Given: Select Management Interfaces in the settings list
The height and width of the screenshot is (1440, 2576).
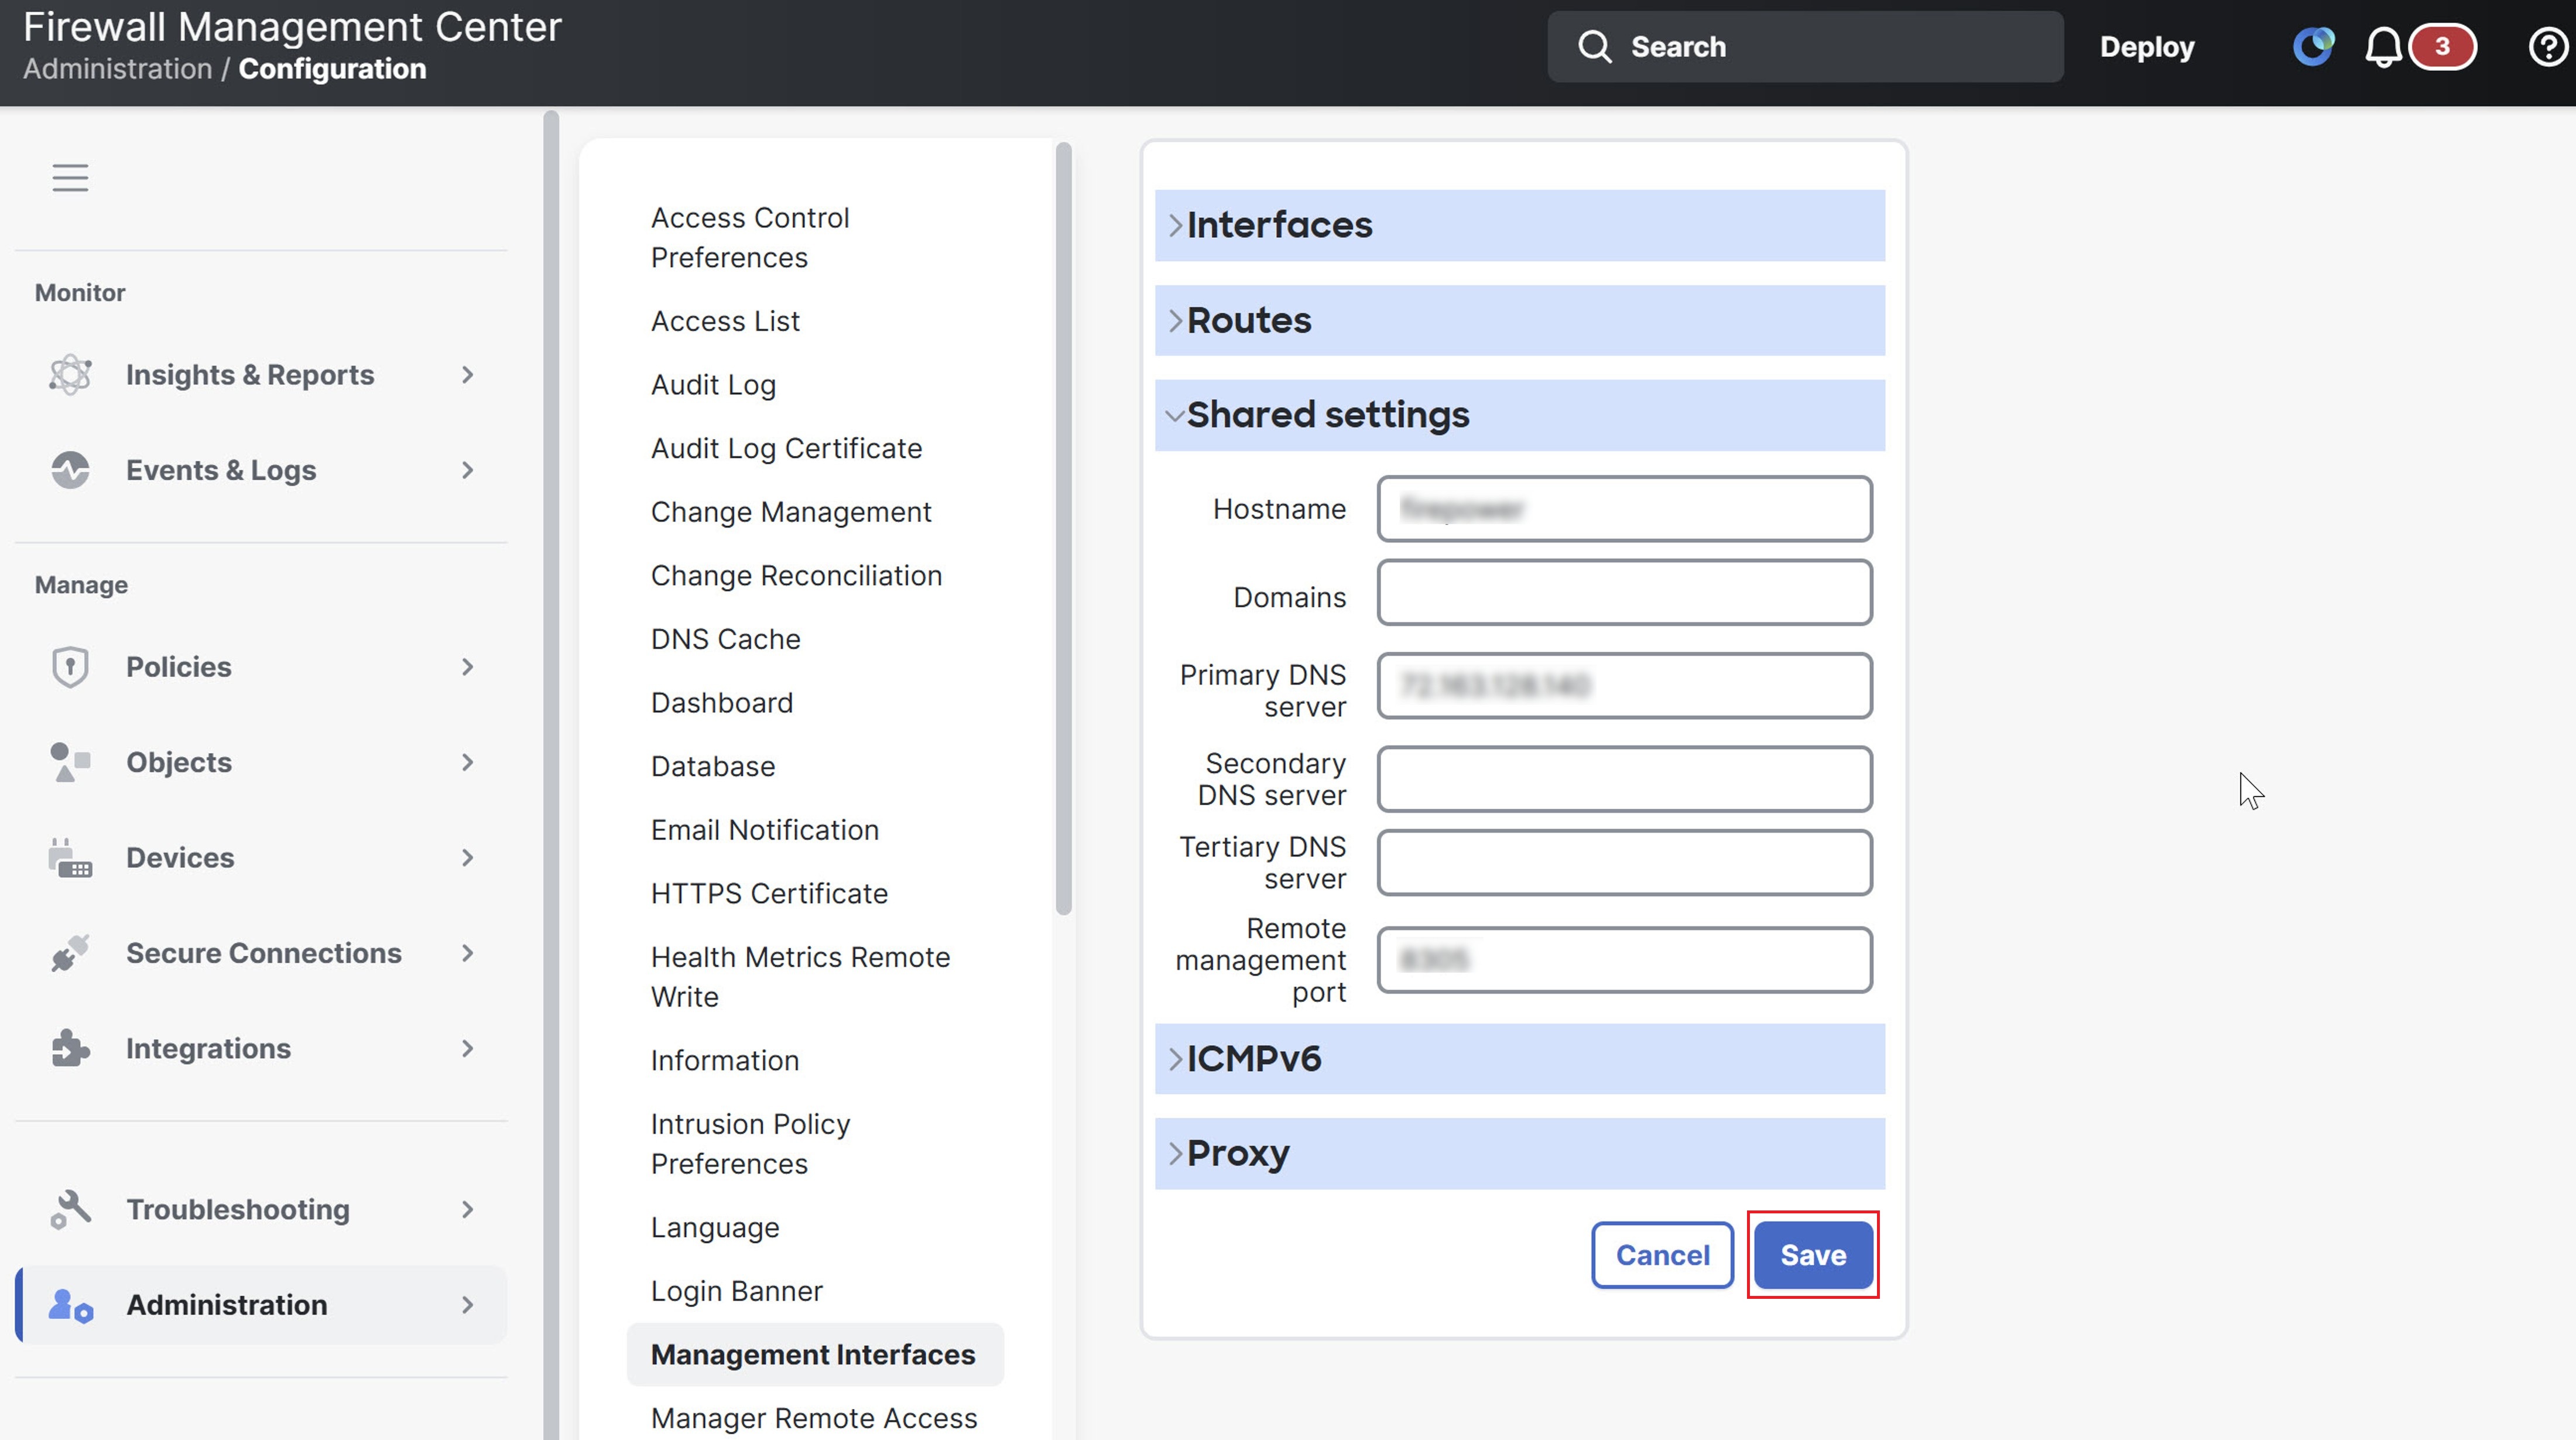Looking at the screenshot, I should (813, 1354).
